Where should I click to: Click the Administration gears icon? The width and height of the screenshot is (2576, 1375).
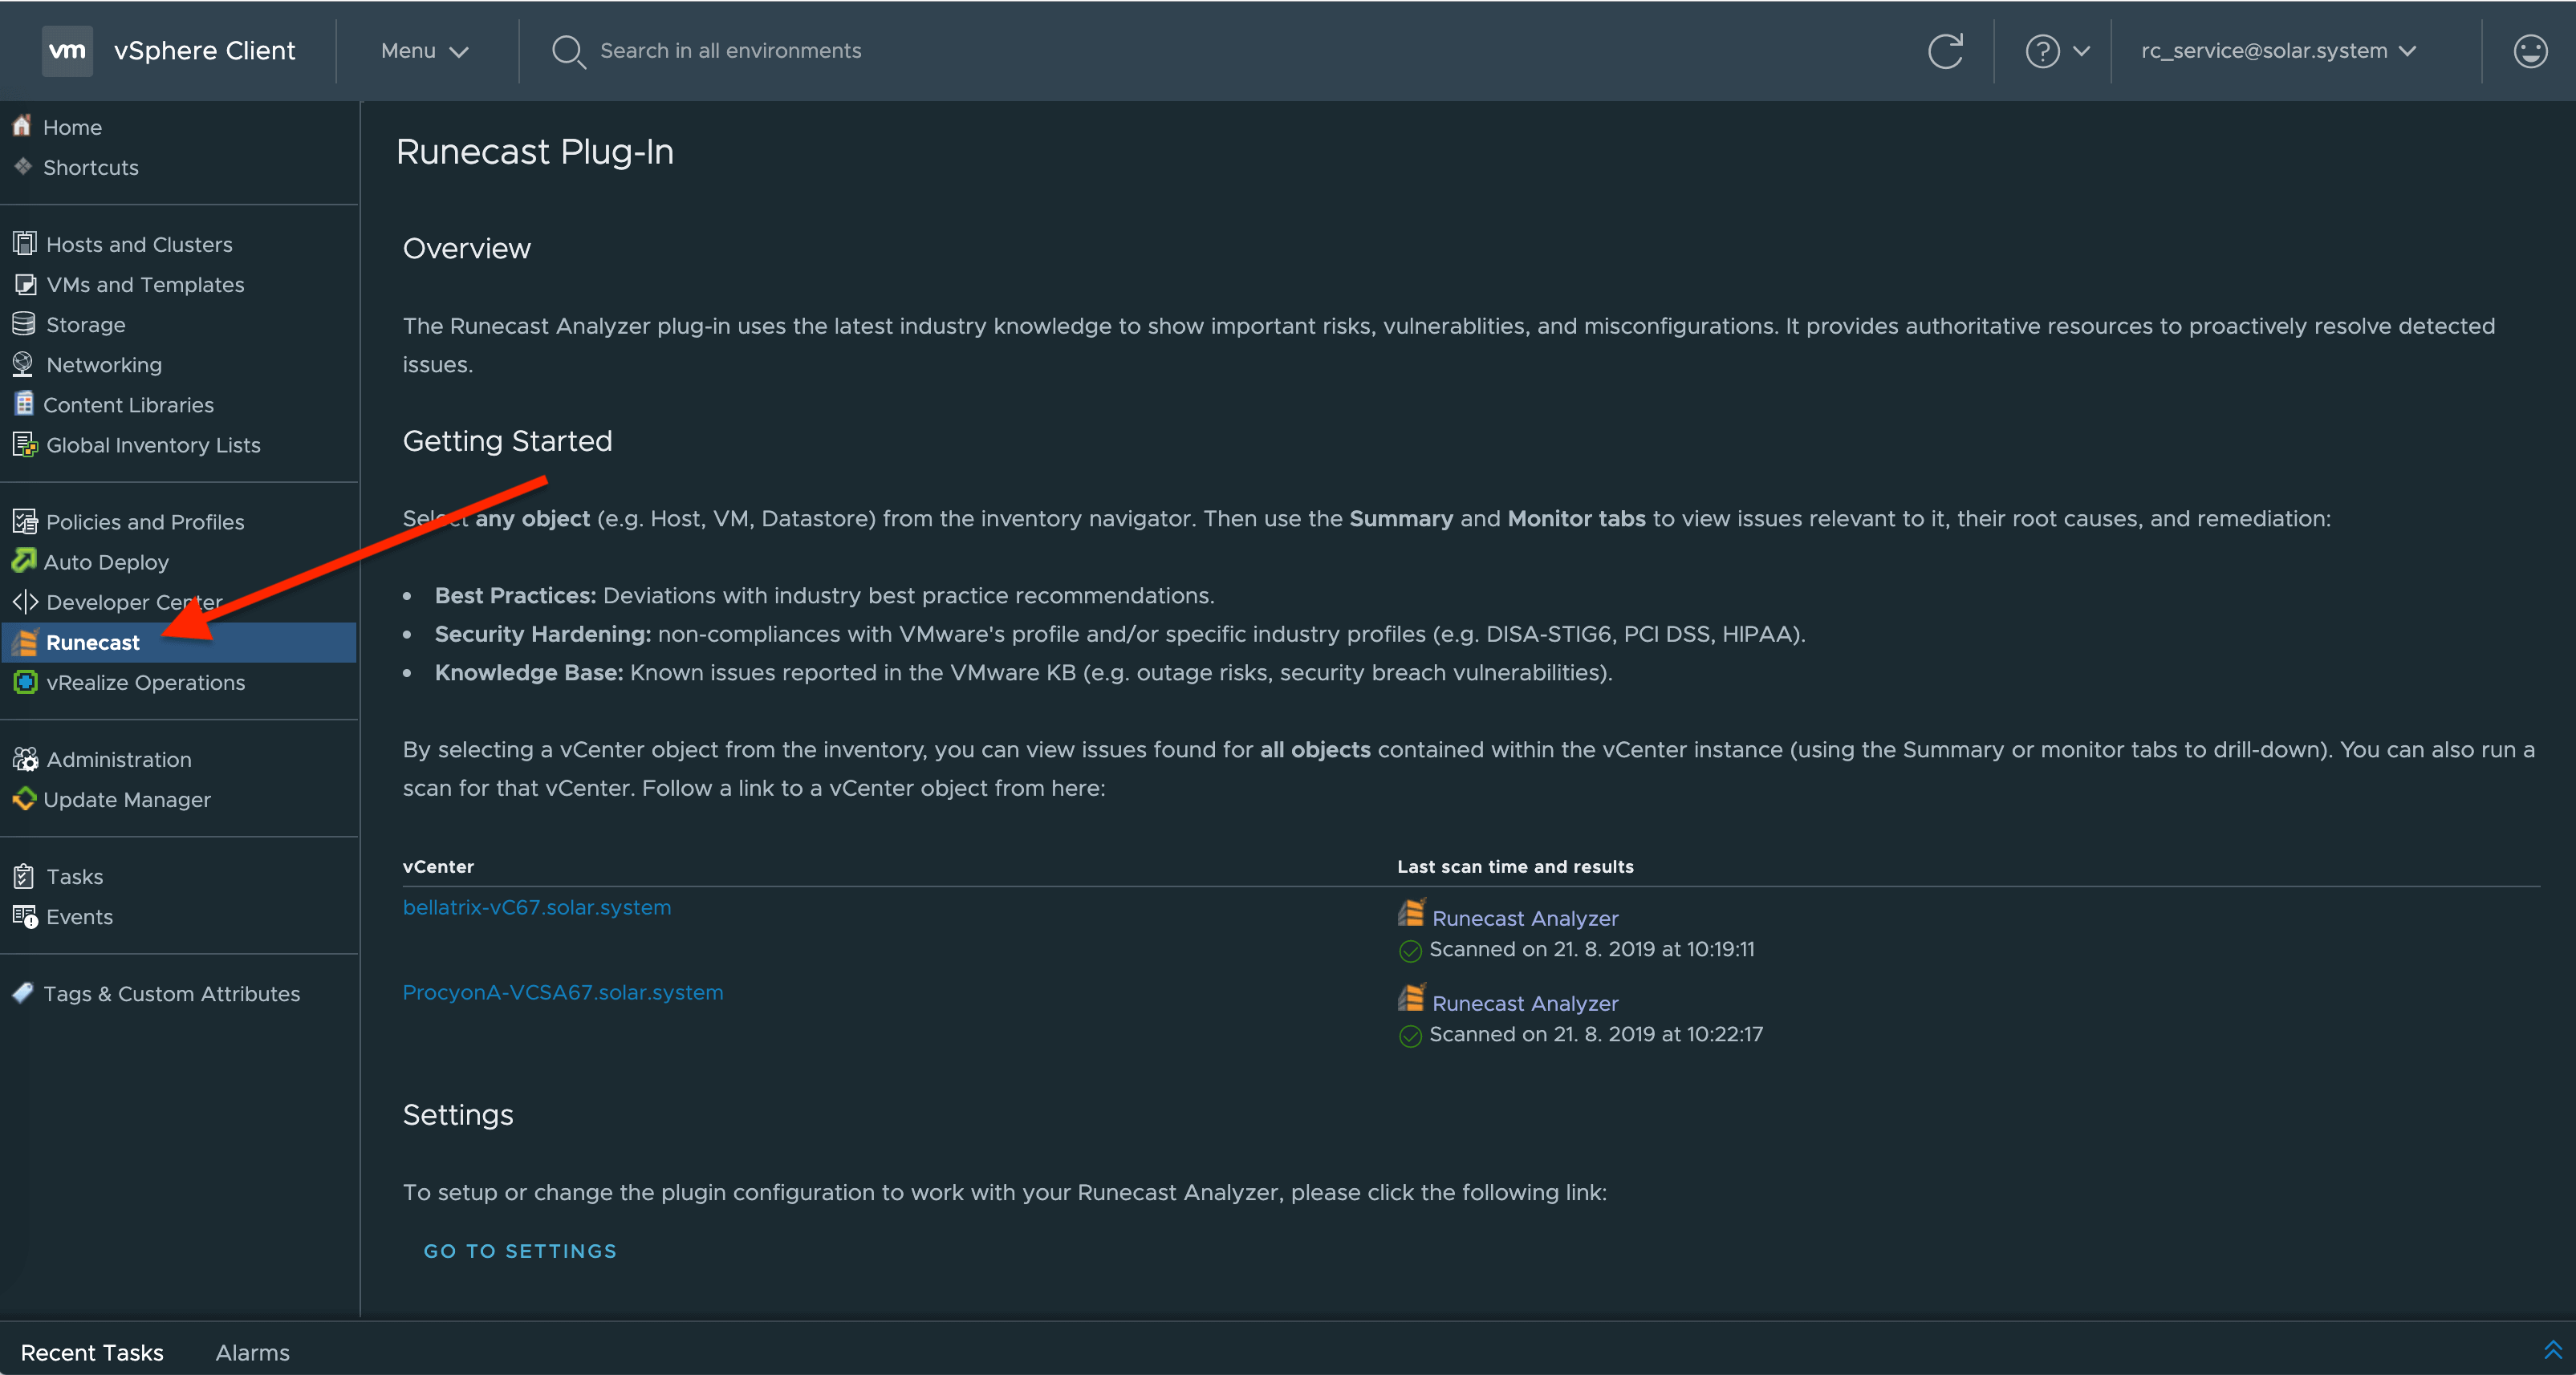25,759
